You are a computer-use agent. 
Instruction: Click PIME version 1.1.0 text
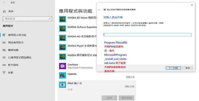coord(70,90)
